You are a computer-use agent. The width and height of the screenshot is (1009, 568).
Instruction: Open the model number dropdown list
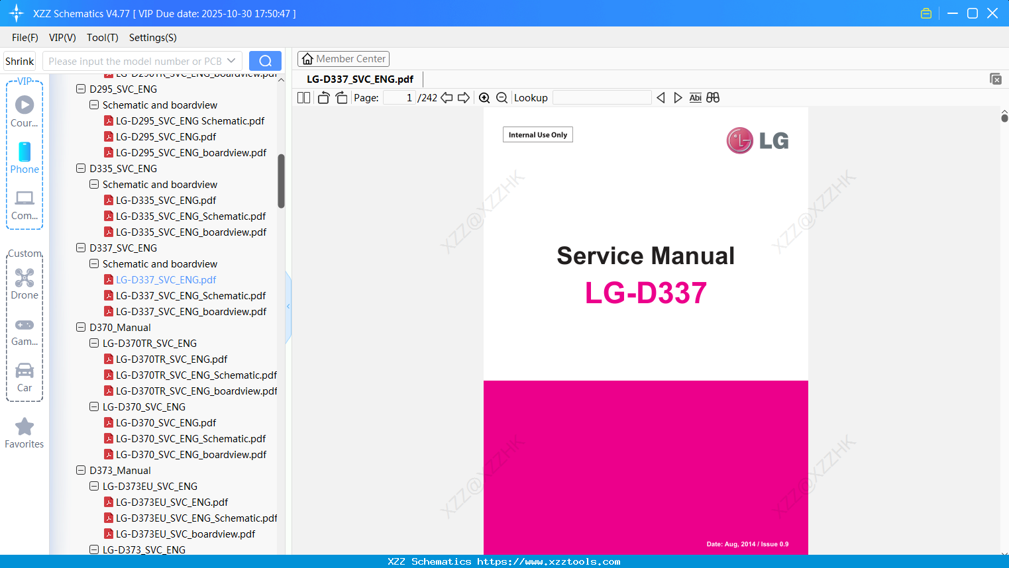(x=232, y=60)
